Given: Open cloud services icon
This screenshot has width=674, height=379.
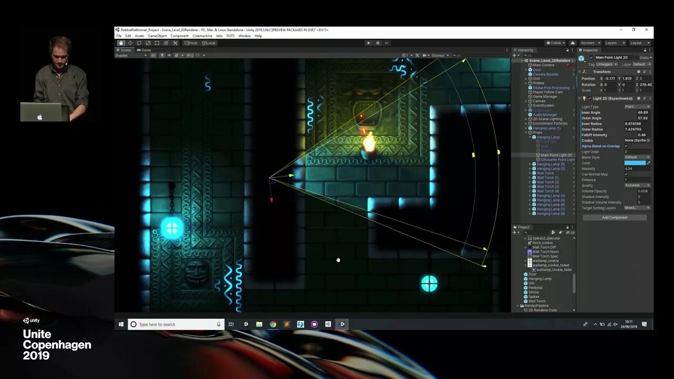Looking at the screenshot, I should click(x=573, y=43).
